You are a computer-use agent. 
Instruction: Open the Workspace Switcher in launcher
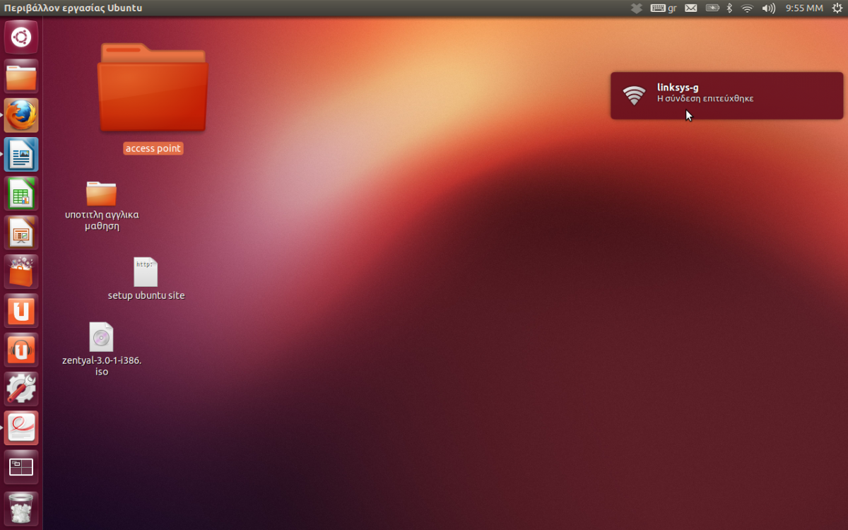coord(21,466)
